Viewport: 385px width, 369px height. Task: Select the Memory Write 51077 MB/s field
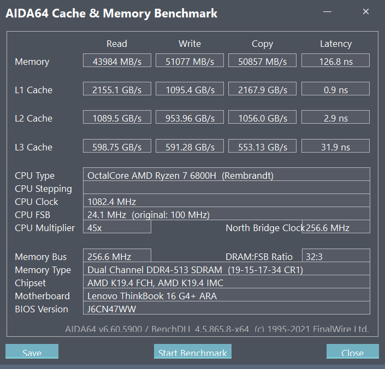(x=190, y=61)
